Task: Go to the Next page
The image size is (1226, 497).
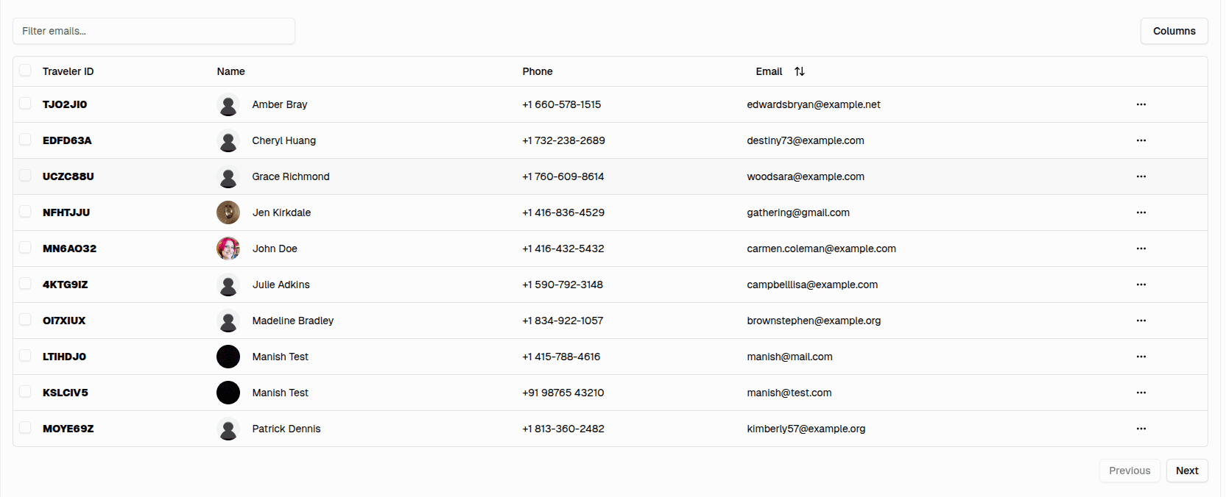Action: click(x=1186, y=471)
